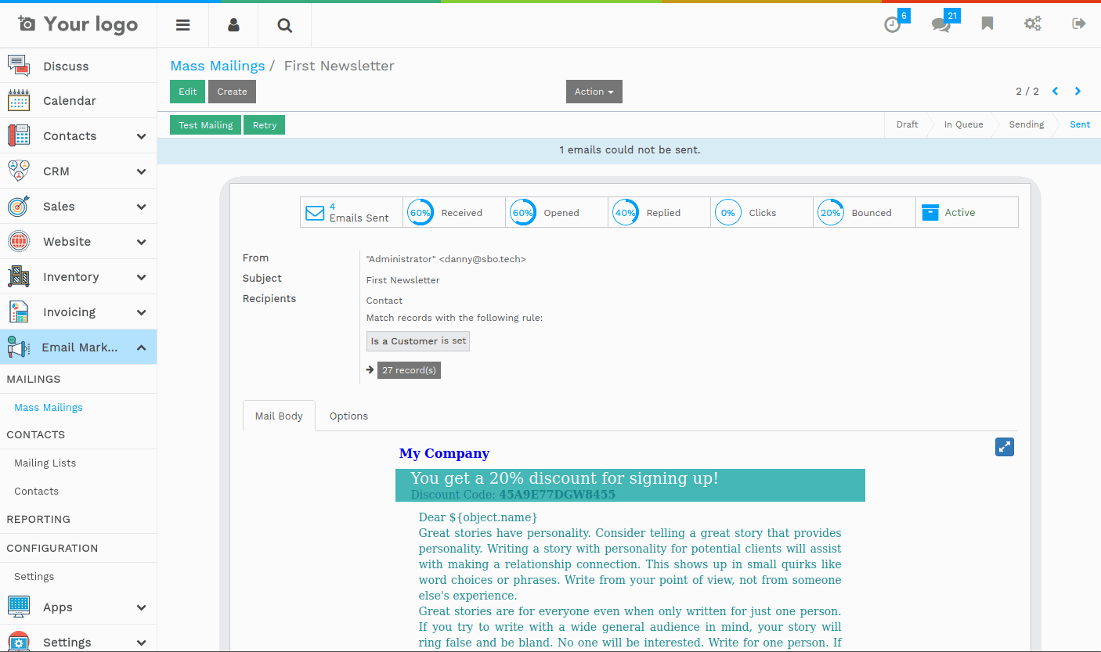
Task: Click the bookmark icon in header
Action: (x=987, y=23)
